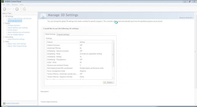The image size is (197, 107).
Task: Select Multi-display/mixed-GPU acceleration row
Action: [x=79, y=68]
